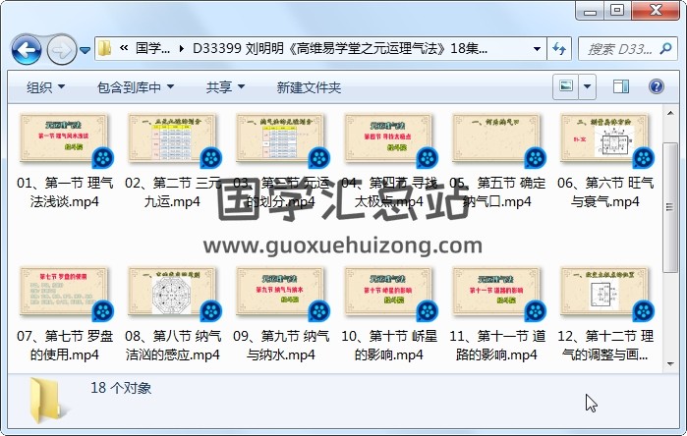
Task: Select video thumbnail 03、第三节 元运的划分
Action: click(280, 138)
